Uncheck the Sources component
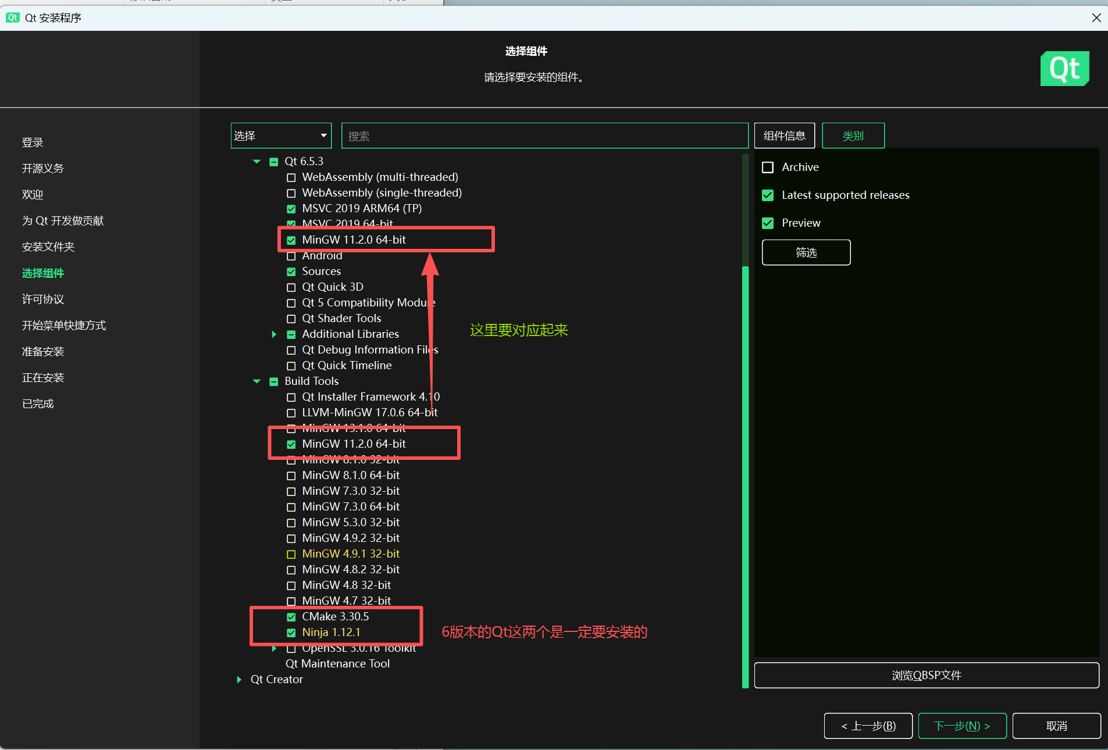The width and height of the screenshot is (1108, 750). [x=291, y=272]
